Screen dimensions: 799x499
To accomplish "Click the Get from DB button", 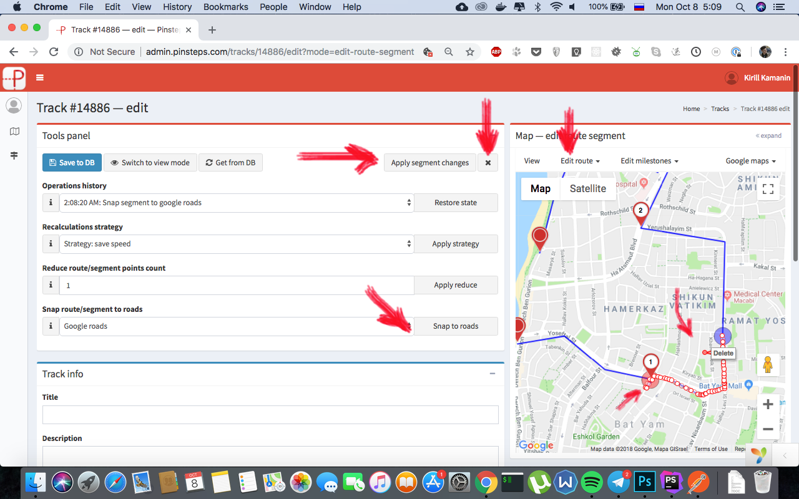I will point(230,163).
